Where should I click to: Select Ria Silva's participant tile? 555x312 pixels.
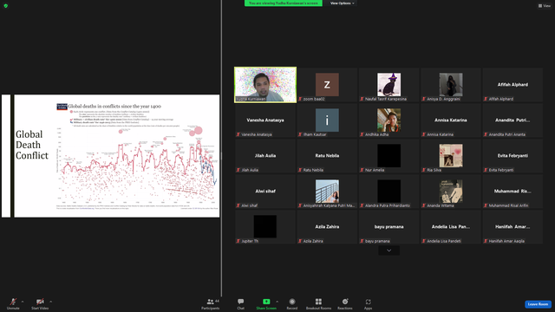pos(451,156)
